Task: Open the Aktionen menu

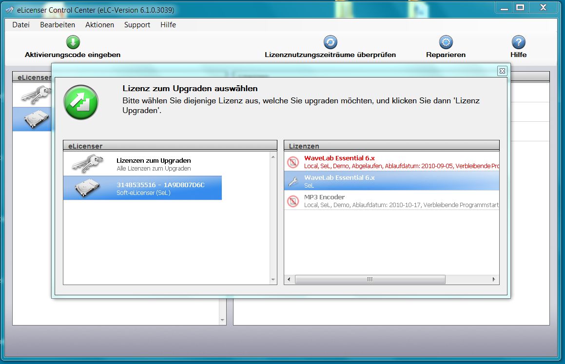Action: (x=100, y=25)
